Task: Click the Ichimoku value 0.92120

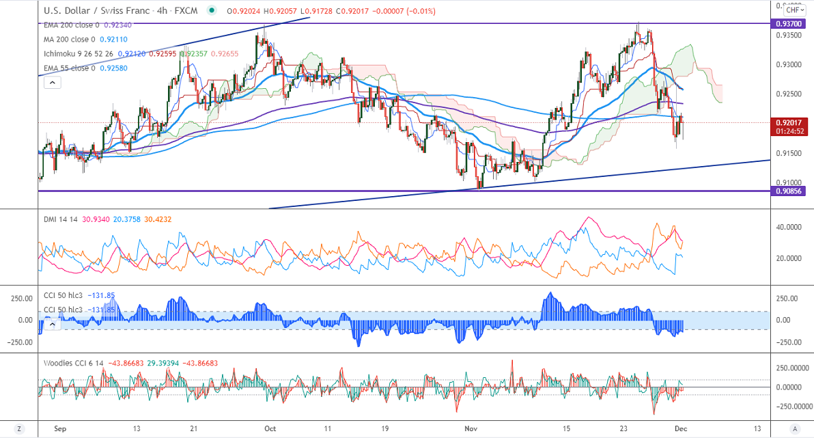Action: 131,53
